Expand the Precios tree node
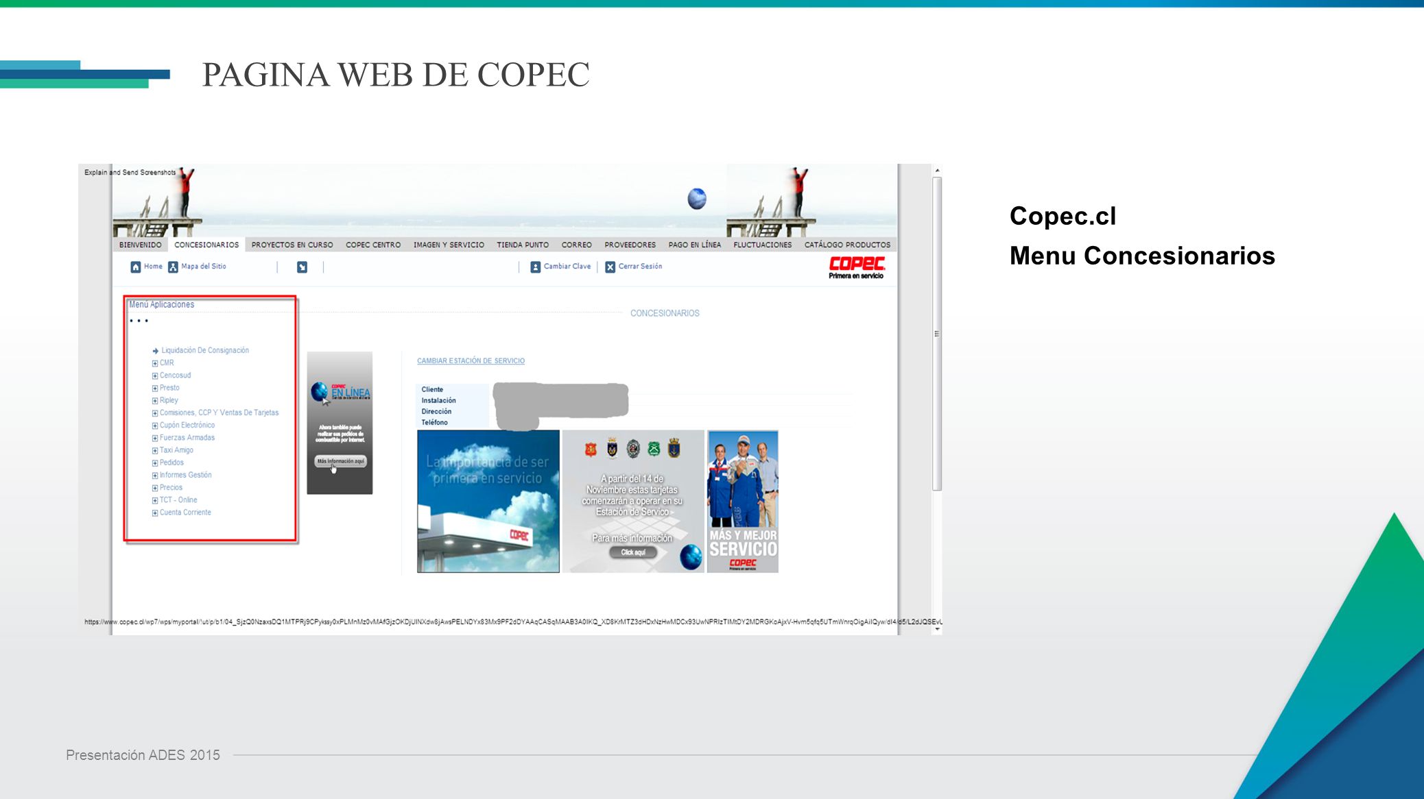The width and height of the screenshot is (1424, 799). coord(155,488)
